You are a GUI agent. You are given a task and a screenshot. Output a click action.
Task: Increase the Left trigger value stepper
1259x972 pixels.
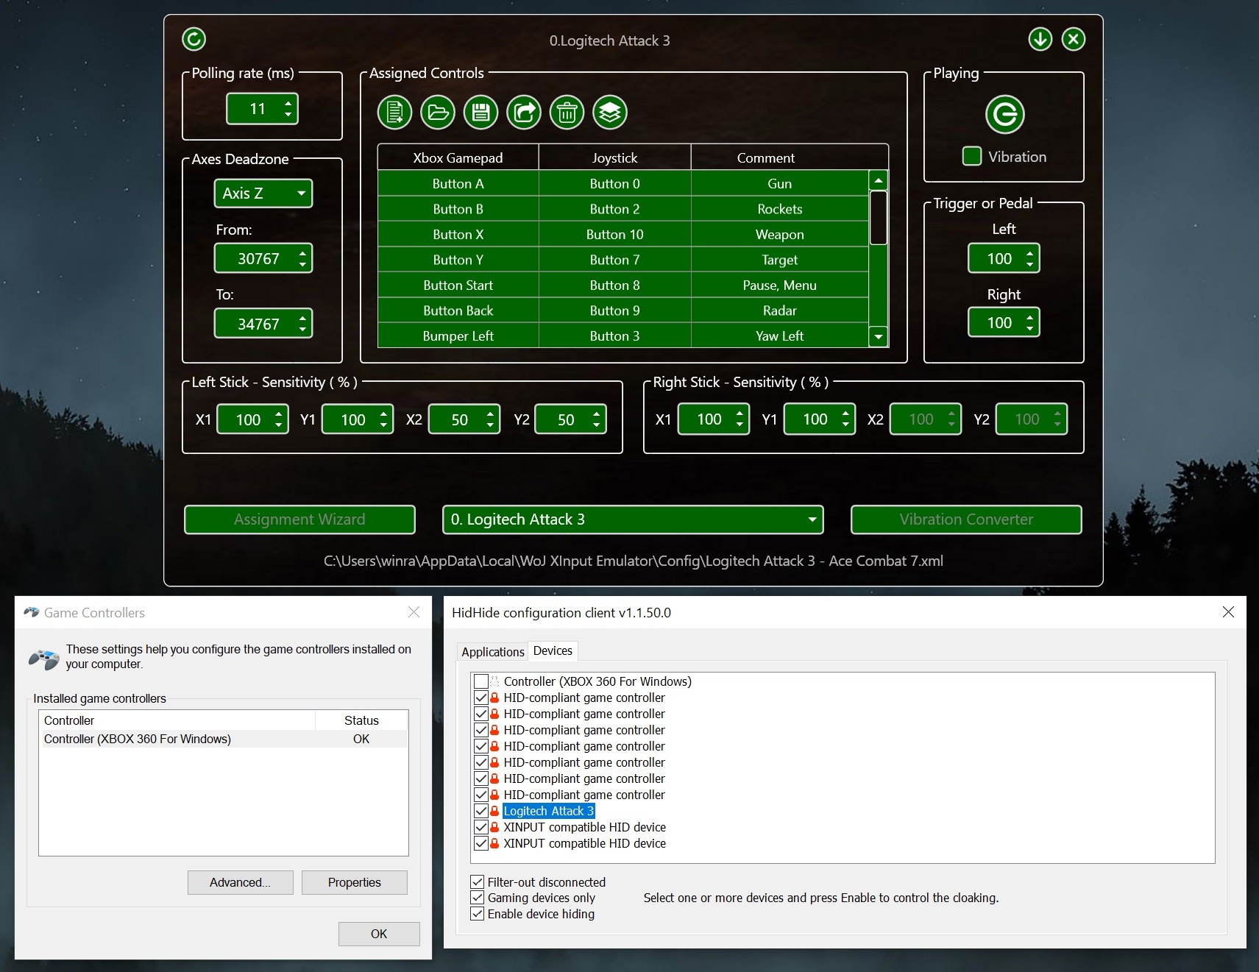click(x=1029, y=253)
